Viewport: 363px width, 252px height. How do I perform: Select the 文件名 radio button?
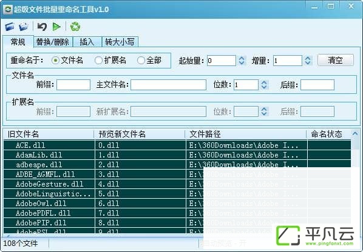click(55, 61)
